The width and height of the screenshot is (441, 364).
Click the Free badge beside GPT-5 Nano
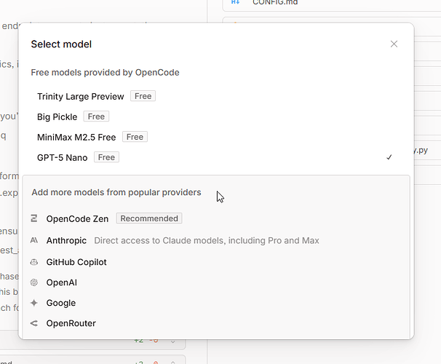[106, 157]
